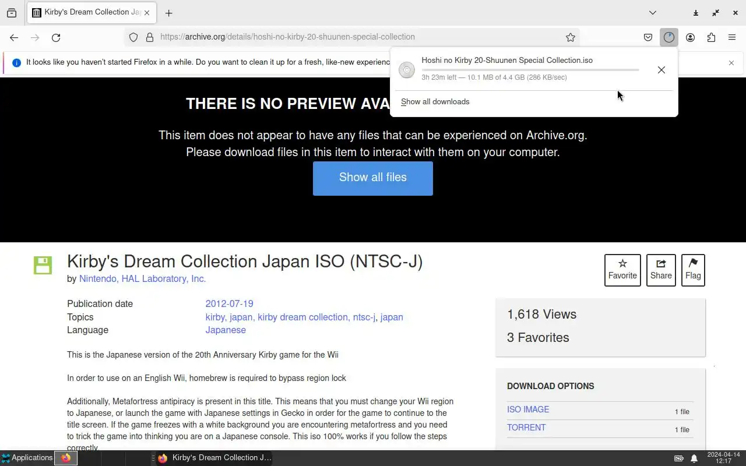
Task: Open publication date 2012-07-19 link
Action: [229, 303]
